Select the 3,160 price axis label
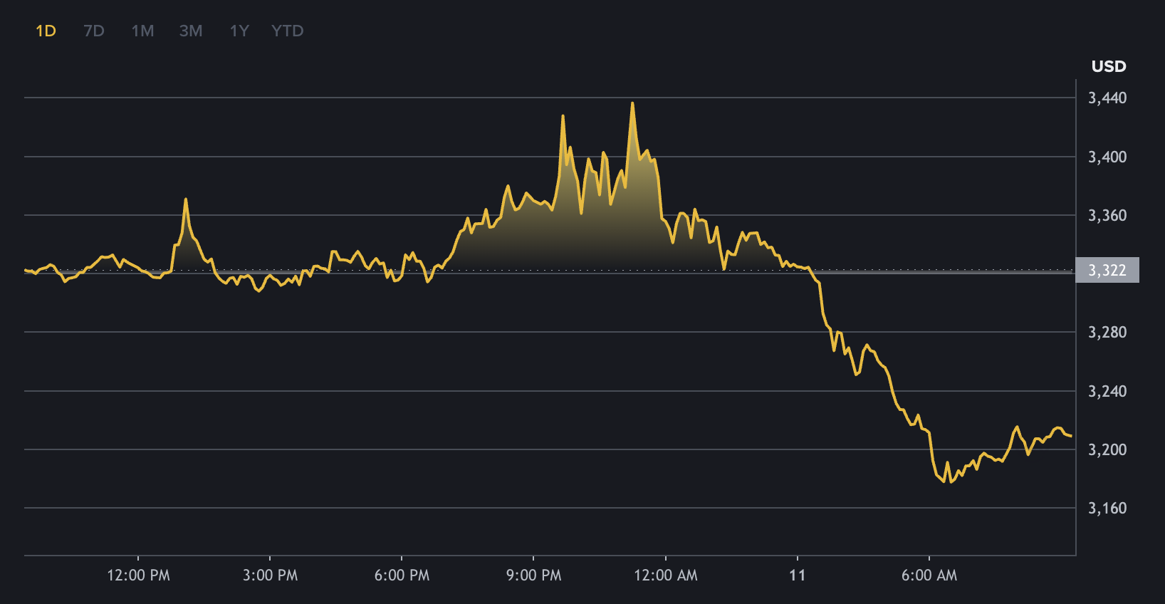 (1107, 508)
